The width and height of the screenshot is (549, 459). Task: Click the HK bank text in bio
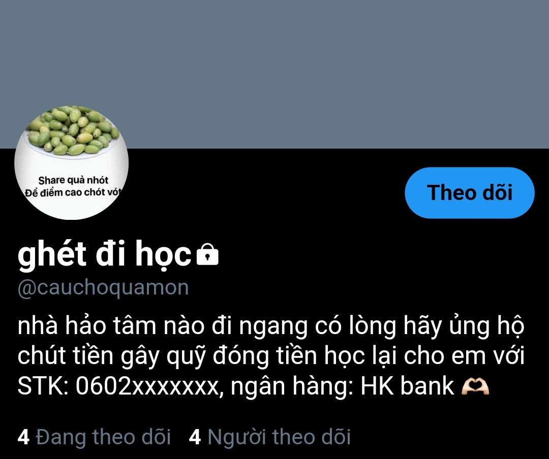[x=407, y=386]
